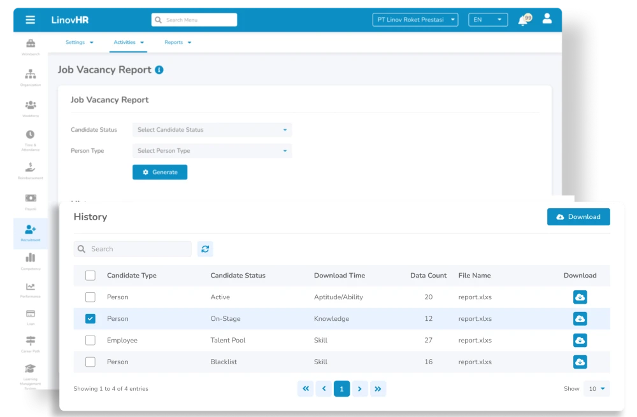Expand the PT Linov Roket Prestasi selector
This screenshot has height=417, width=637.
415,20
